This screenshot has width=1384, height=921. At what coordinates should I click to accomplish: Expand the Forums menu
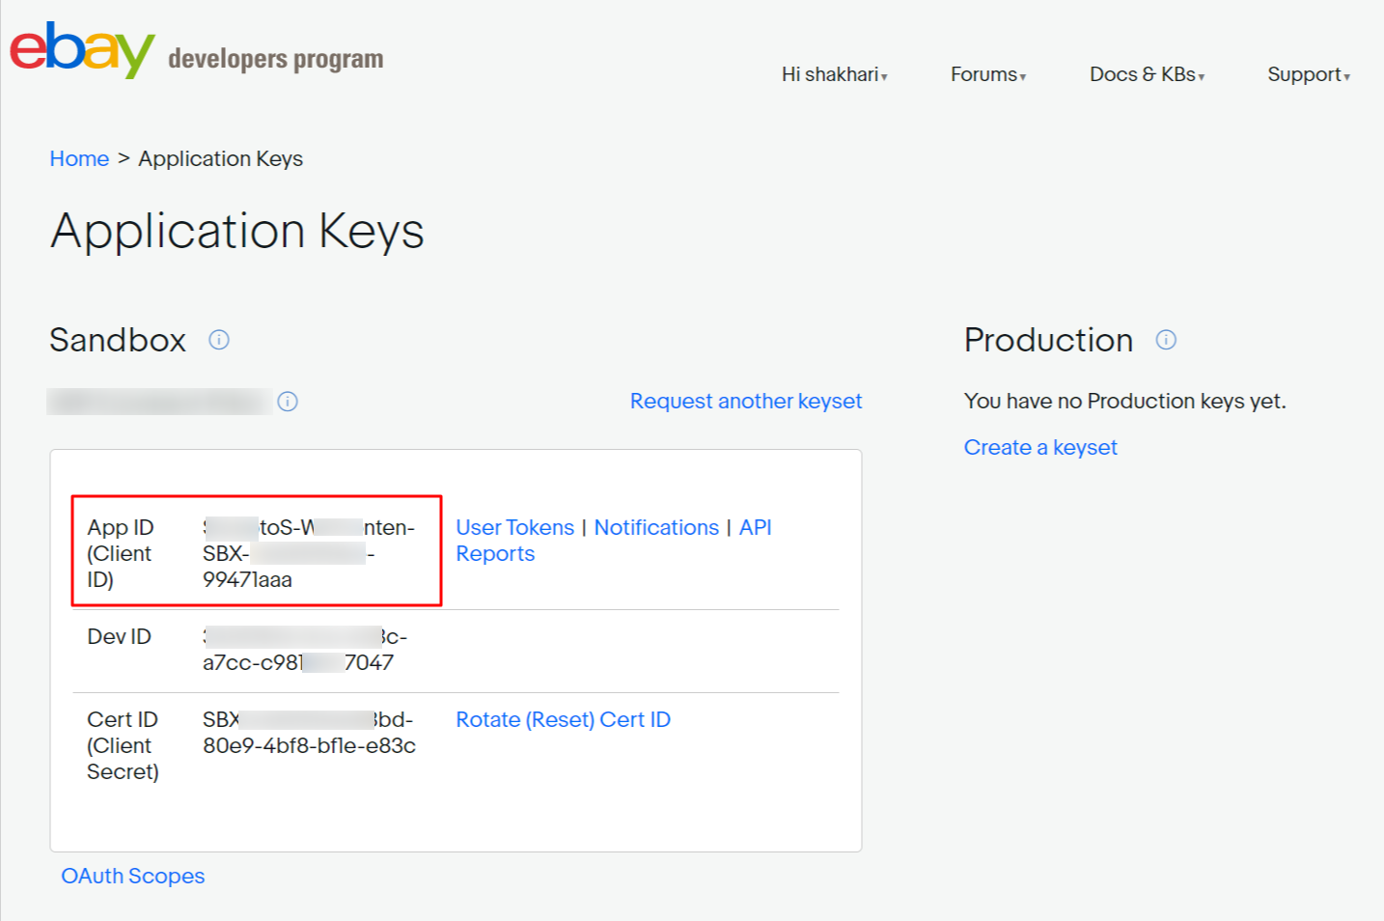click(x=988, y=74)
